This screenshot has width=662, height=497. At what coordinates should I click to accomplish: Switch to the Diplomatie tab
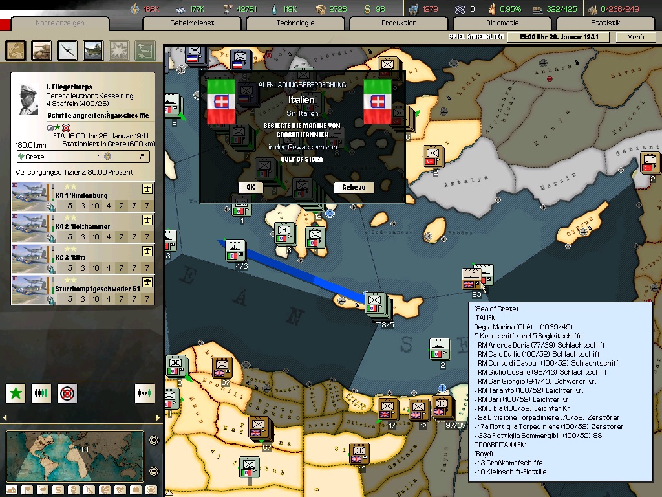coord(502,23)
